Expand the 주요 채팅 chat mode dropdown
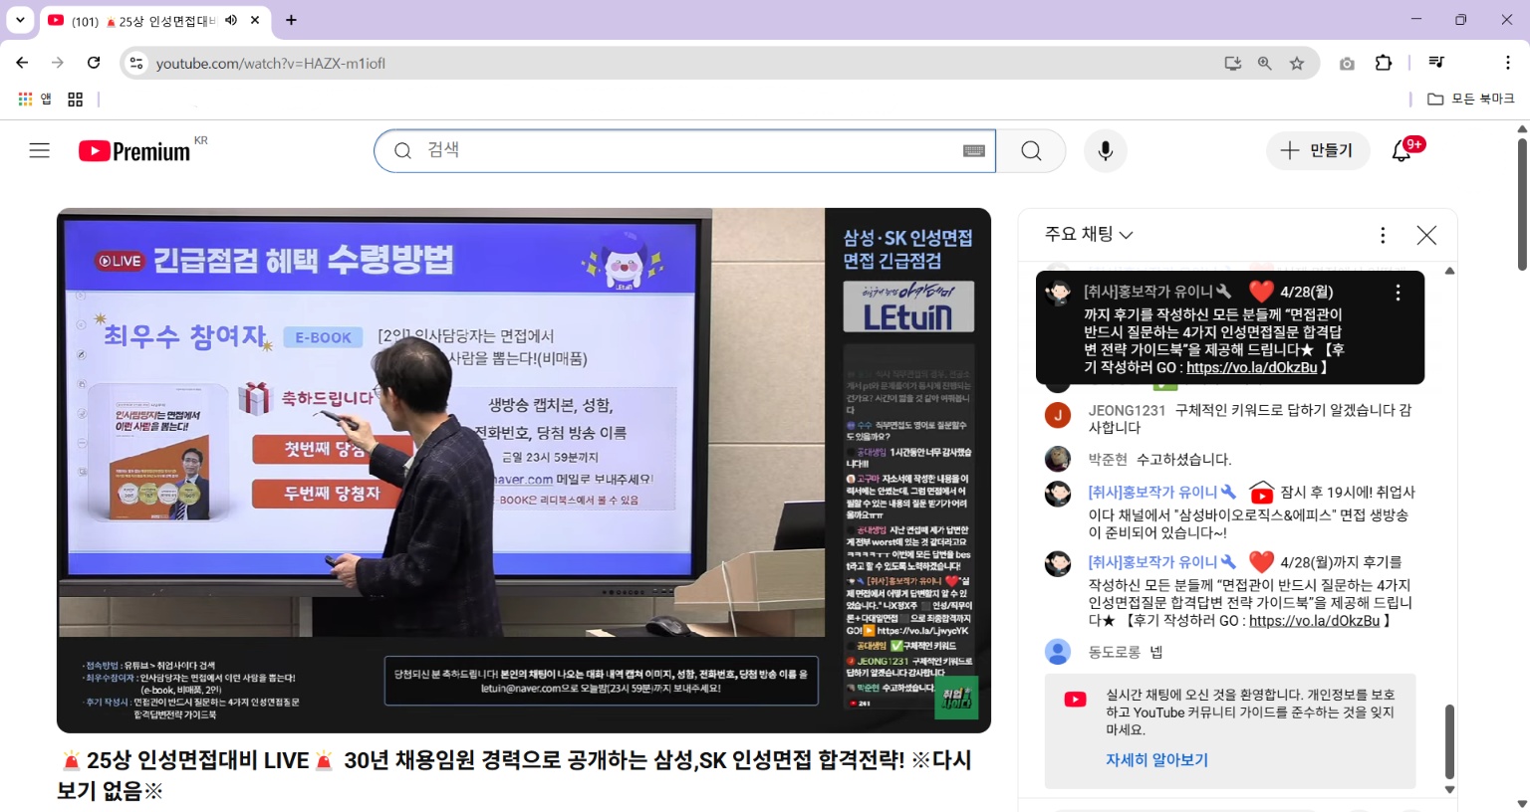The width and height of the screenshot is (1530, 812). pyautogui.click(x=1089, y=234)
